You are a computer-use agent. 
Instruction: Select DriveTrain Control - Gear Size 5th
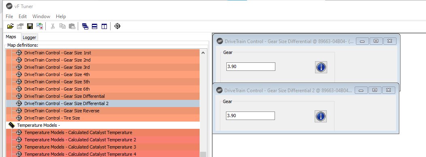coord(103,82)
